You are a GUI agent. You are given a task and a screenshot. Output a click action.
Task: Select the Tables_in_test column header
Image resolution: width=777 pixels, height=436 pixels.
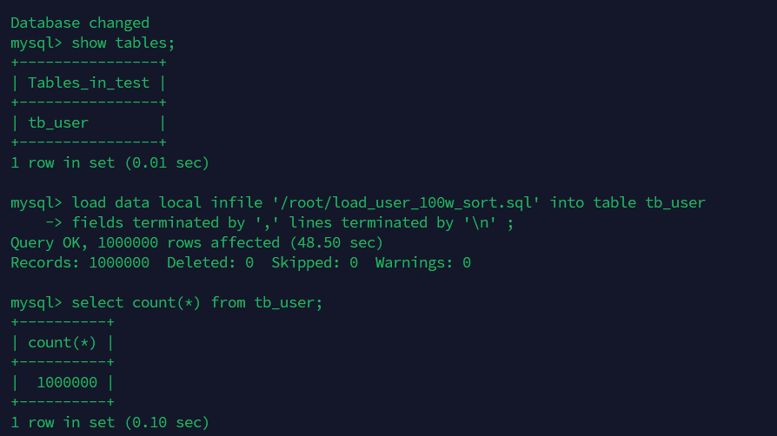[89, 83]
